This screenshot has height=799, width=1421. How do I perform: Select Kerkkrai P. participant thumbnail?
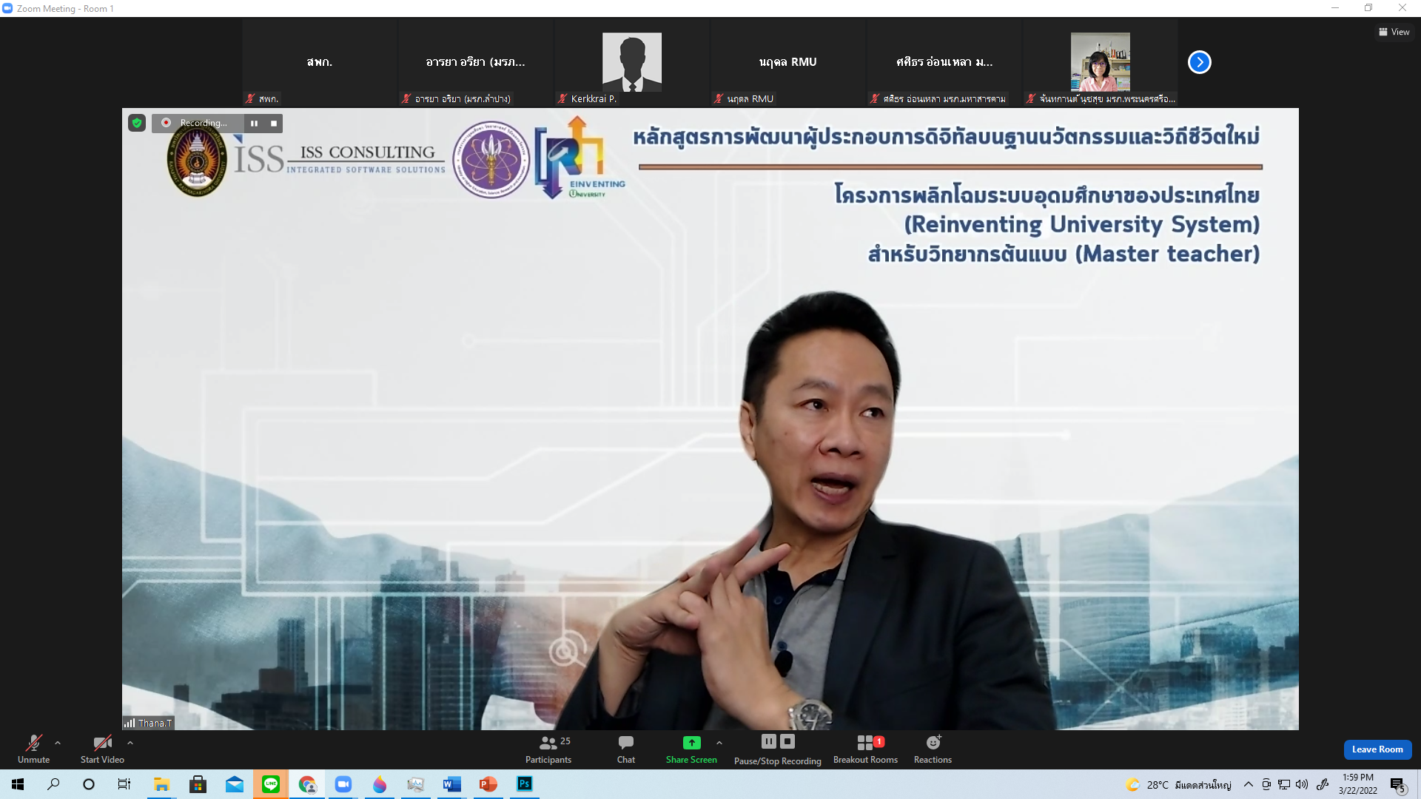(x=632, y=62)
